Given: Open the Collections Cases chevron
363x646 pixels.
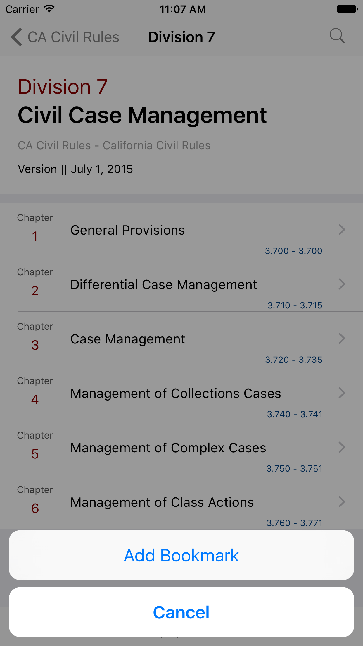Looking at the screenshot, I should pyautogui.click(x=342, y=393).
